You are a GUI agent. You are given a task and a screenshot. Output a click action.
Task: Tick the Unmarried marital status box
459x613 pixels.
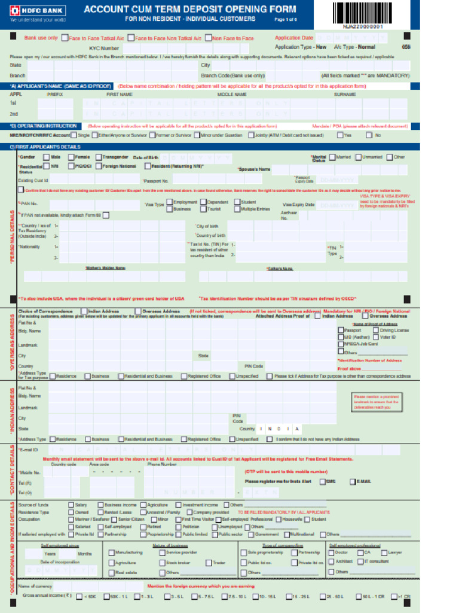coord(359,157)
